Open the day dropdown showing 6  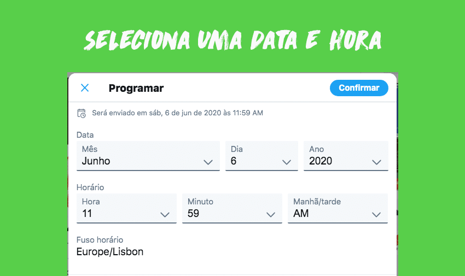pyautogui.click(x=252, y=161)
